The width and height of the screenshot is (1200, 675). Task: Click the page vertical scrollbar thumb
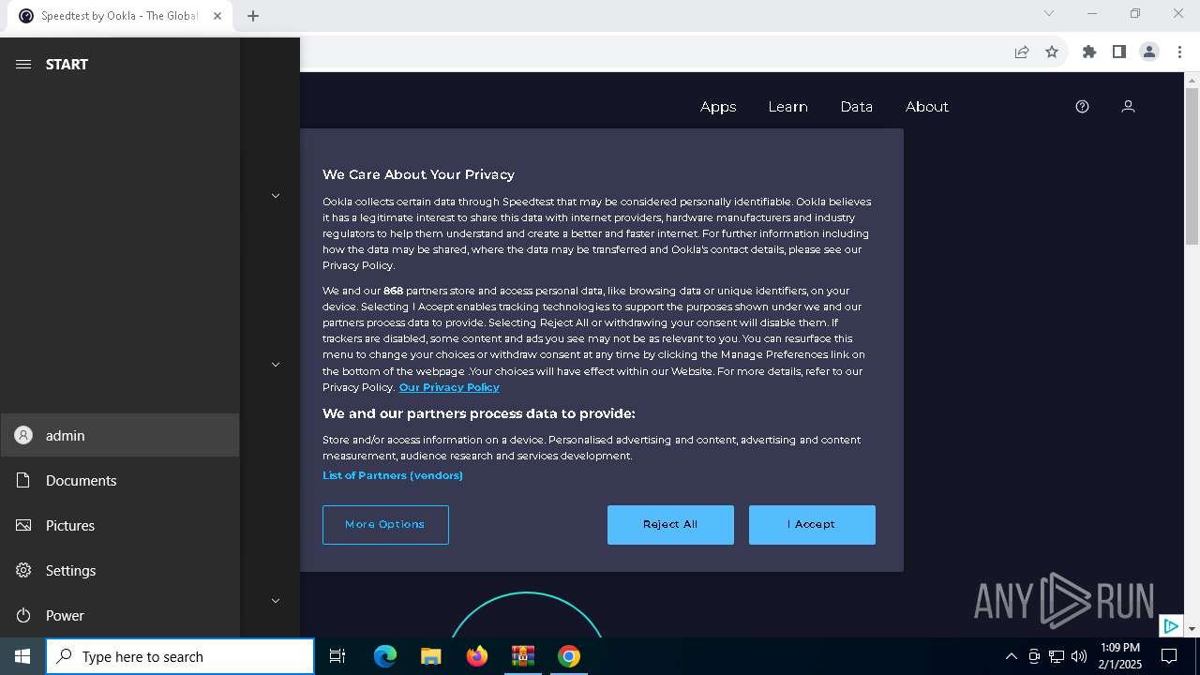click(1192, 166)
